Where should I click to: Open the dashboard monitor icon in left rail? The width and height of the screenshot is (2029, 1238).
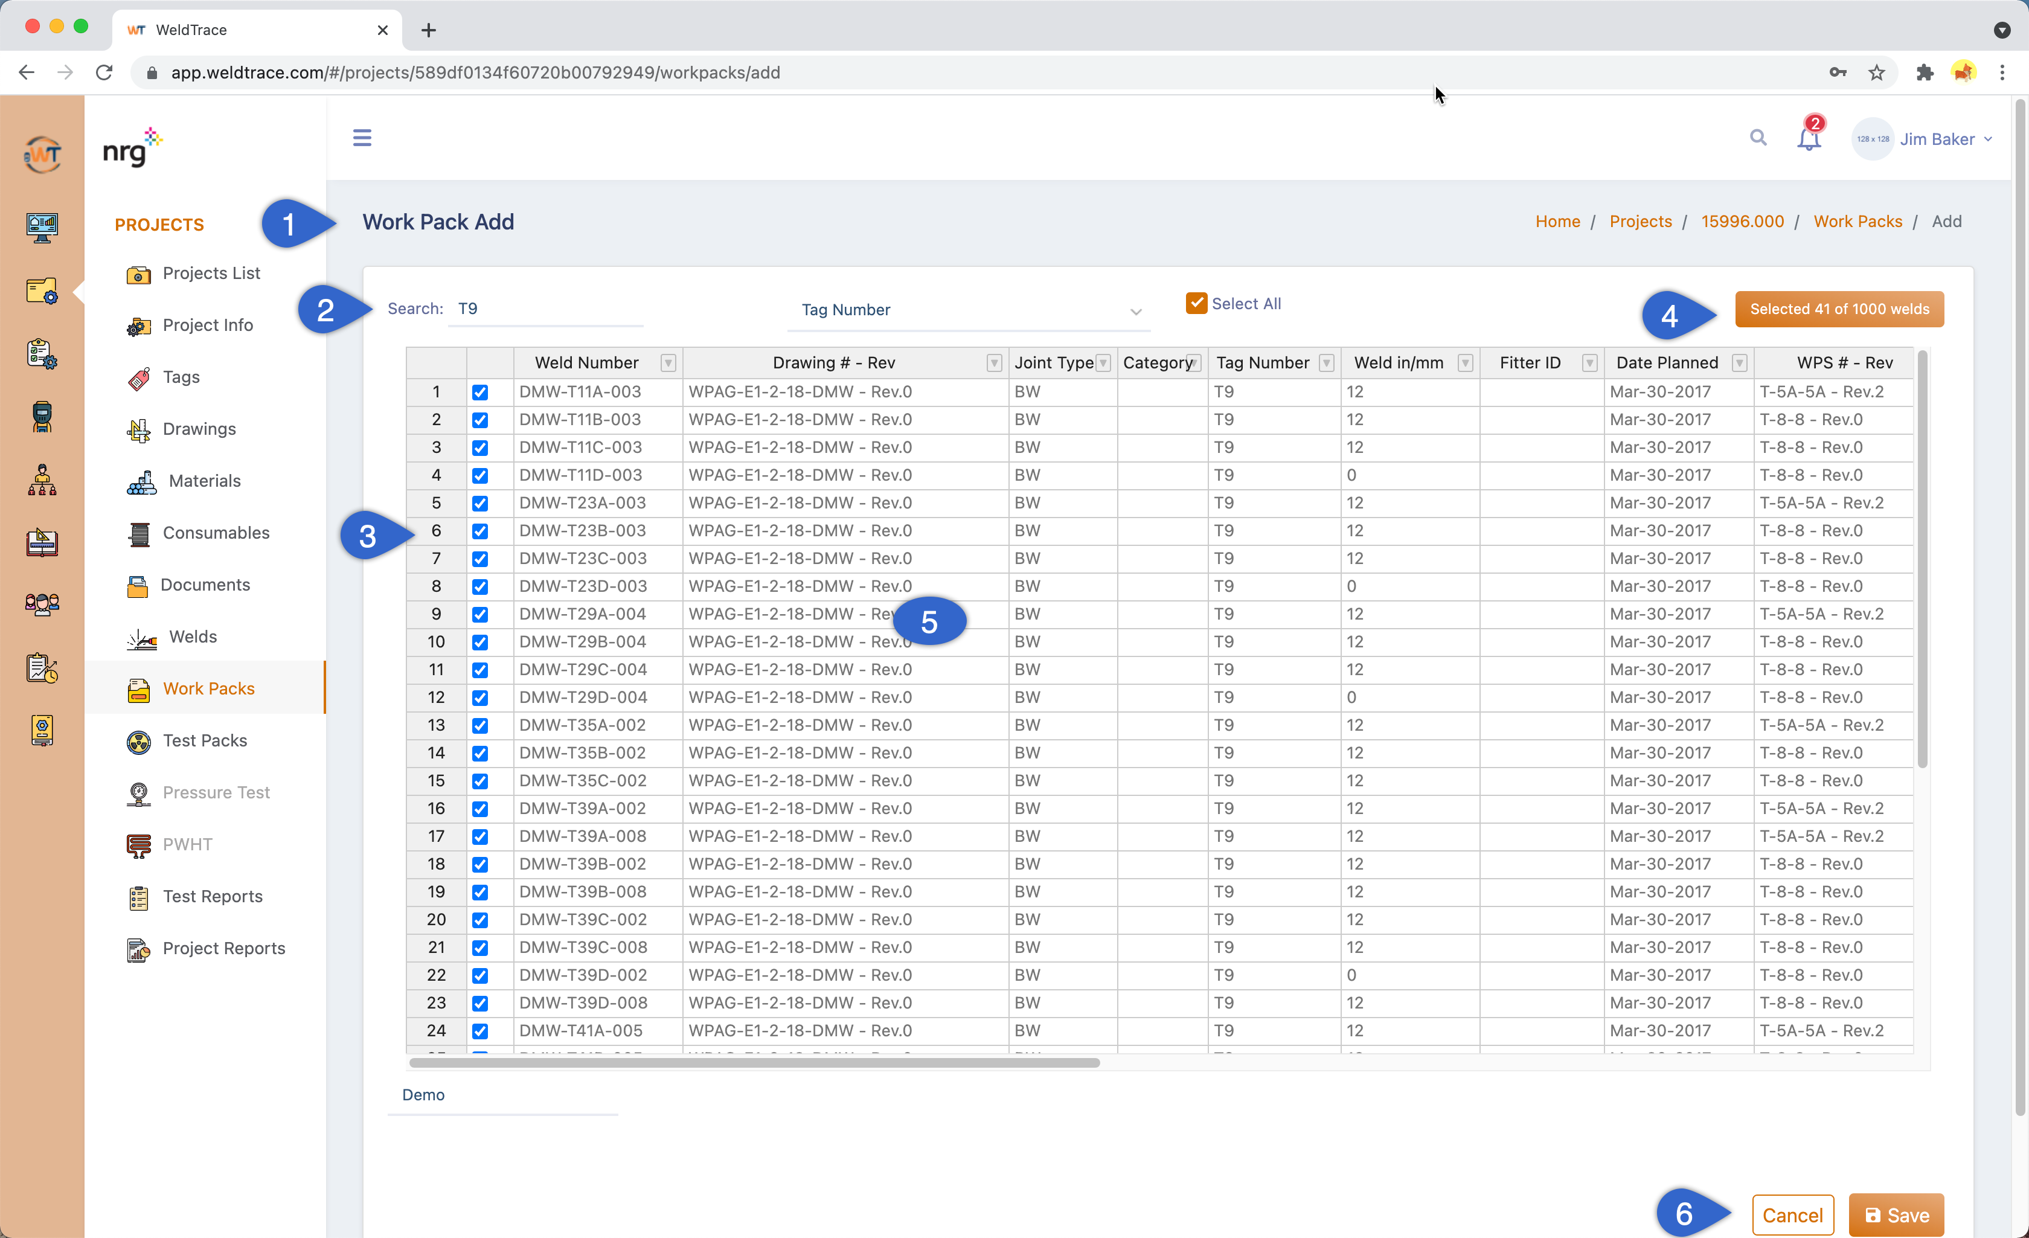[42, 227]
